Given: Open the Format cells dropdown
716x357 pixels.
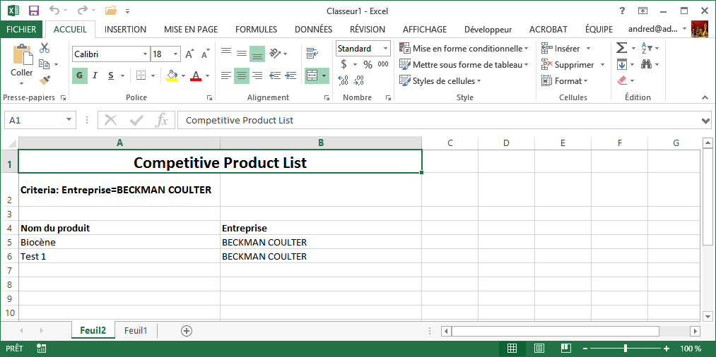Looking at the screenshot, I should pos(565,81).
